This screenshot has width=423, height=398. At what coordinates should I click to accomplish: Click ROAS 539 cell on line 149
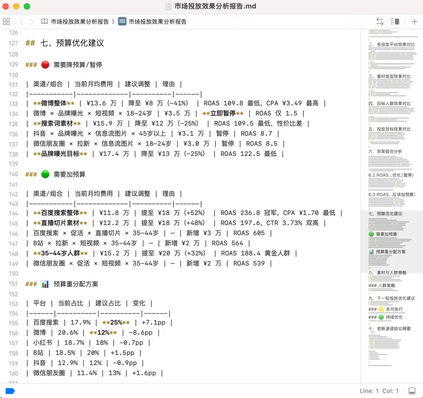[x=249, y=263]
